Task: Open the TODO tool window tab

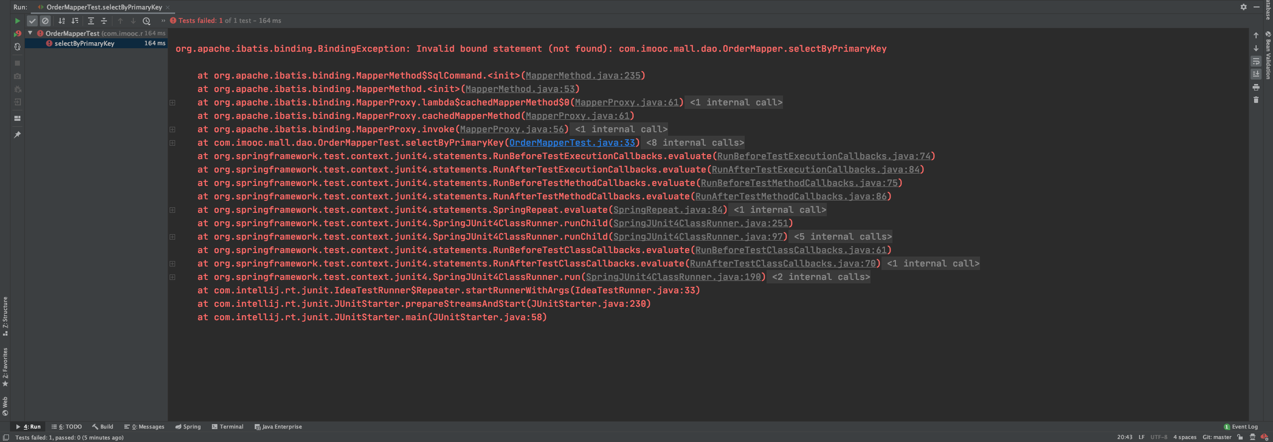Action: pos(67,427)
